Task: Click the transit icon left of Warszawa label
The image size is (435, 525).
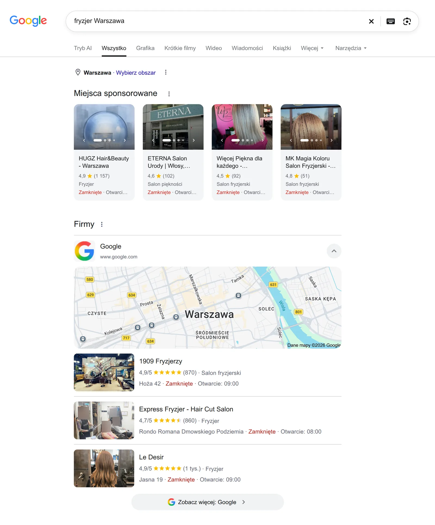Action: tap(176, 317)
